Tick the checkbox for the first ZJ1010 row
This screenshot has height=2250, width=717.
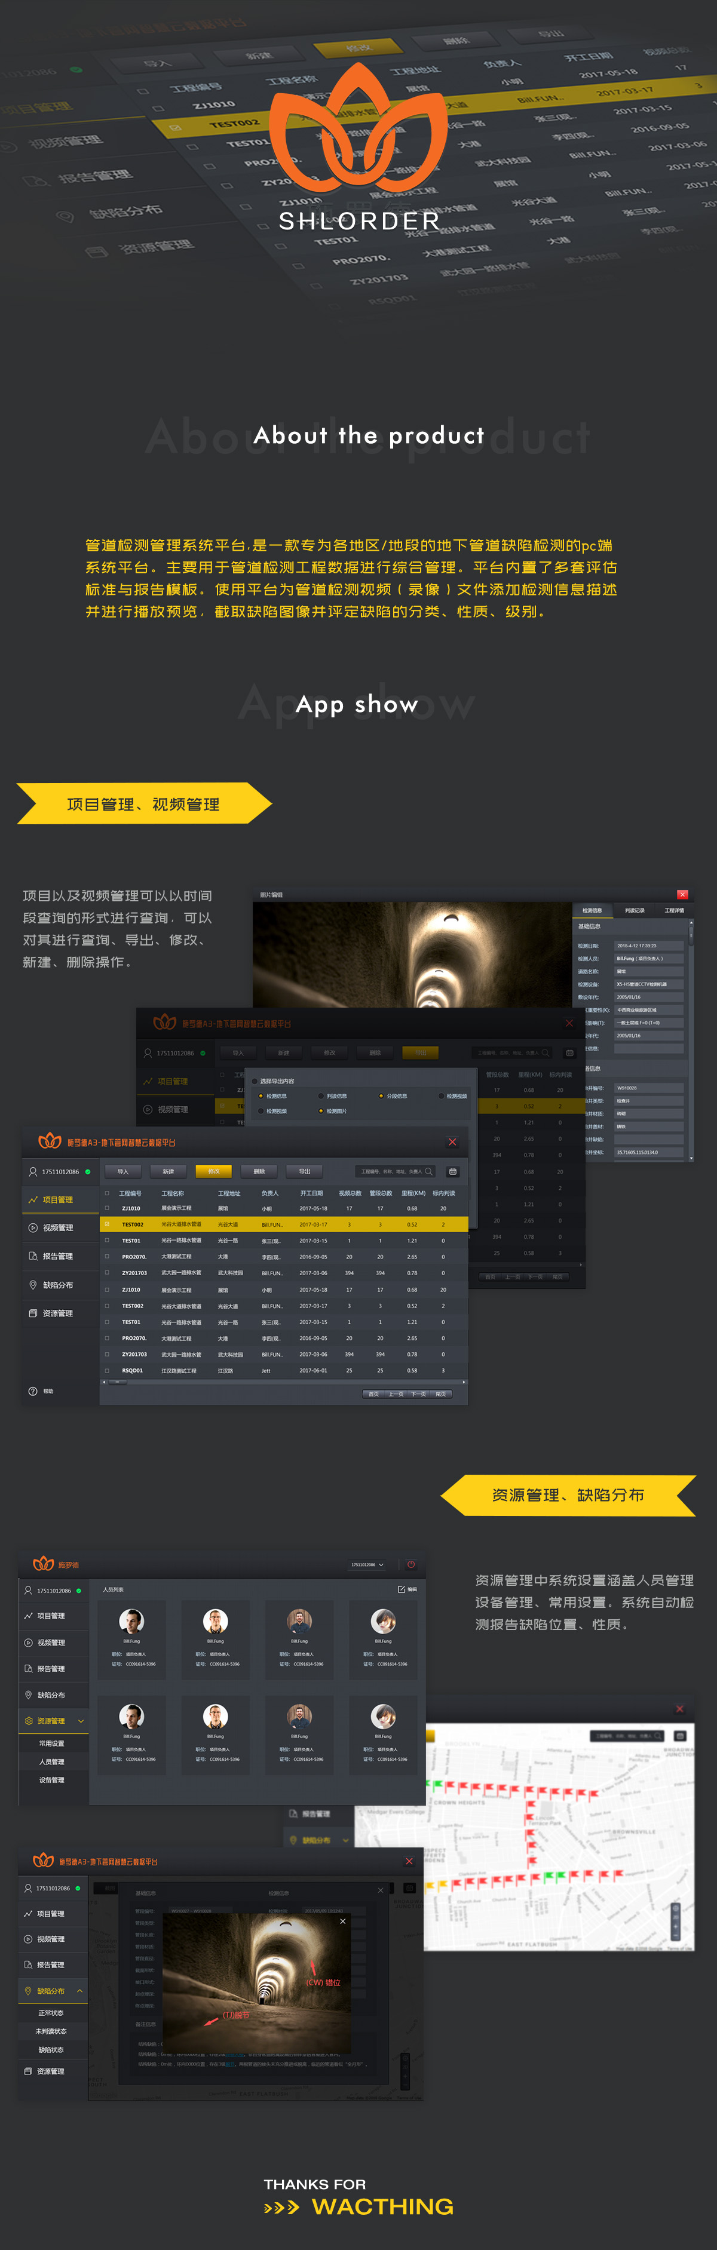108,1208
